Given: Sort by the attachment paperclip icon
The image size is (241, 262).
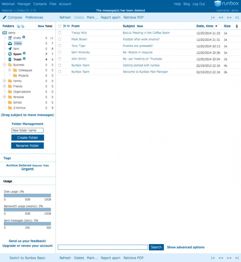Looking at the screenshot, I should 237,26.
